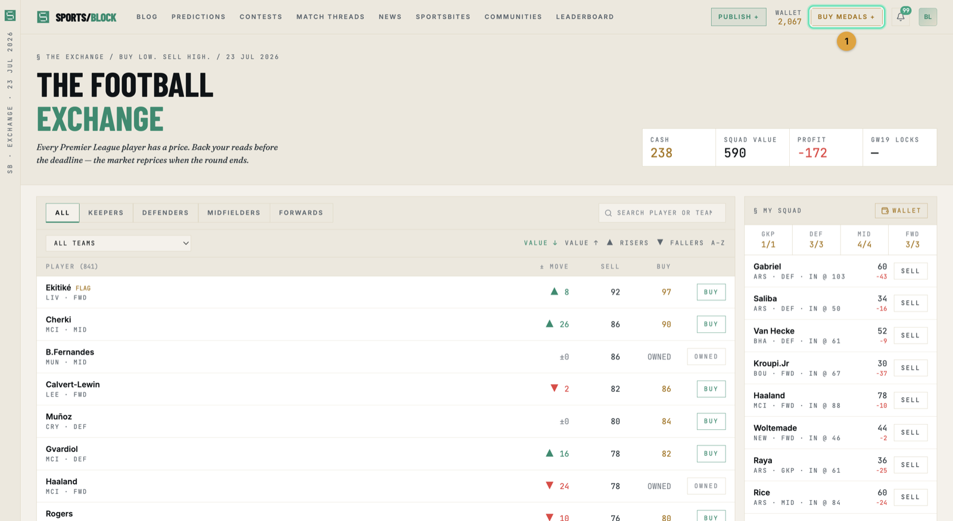Focus the search player or team field
The height and width of the screenshot is (521, 953).
pyautogui.click(x=662, y=213)
